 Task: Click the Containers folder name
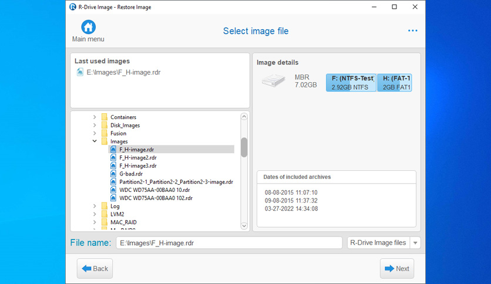[x=123, y=117]
